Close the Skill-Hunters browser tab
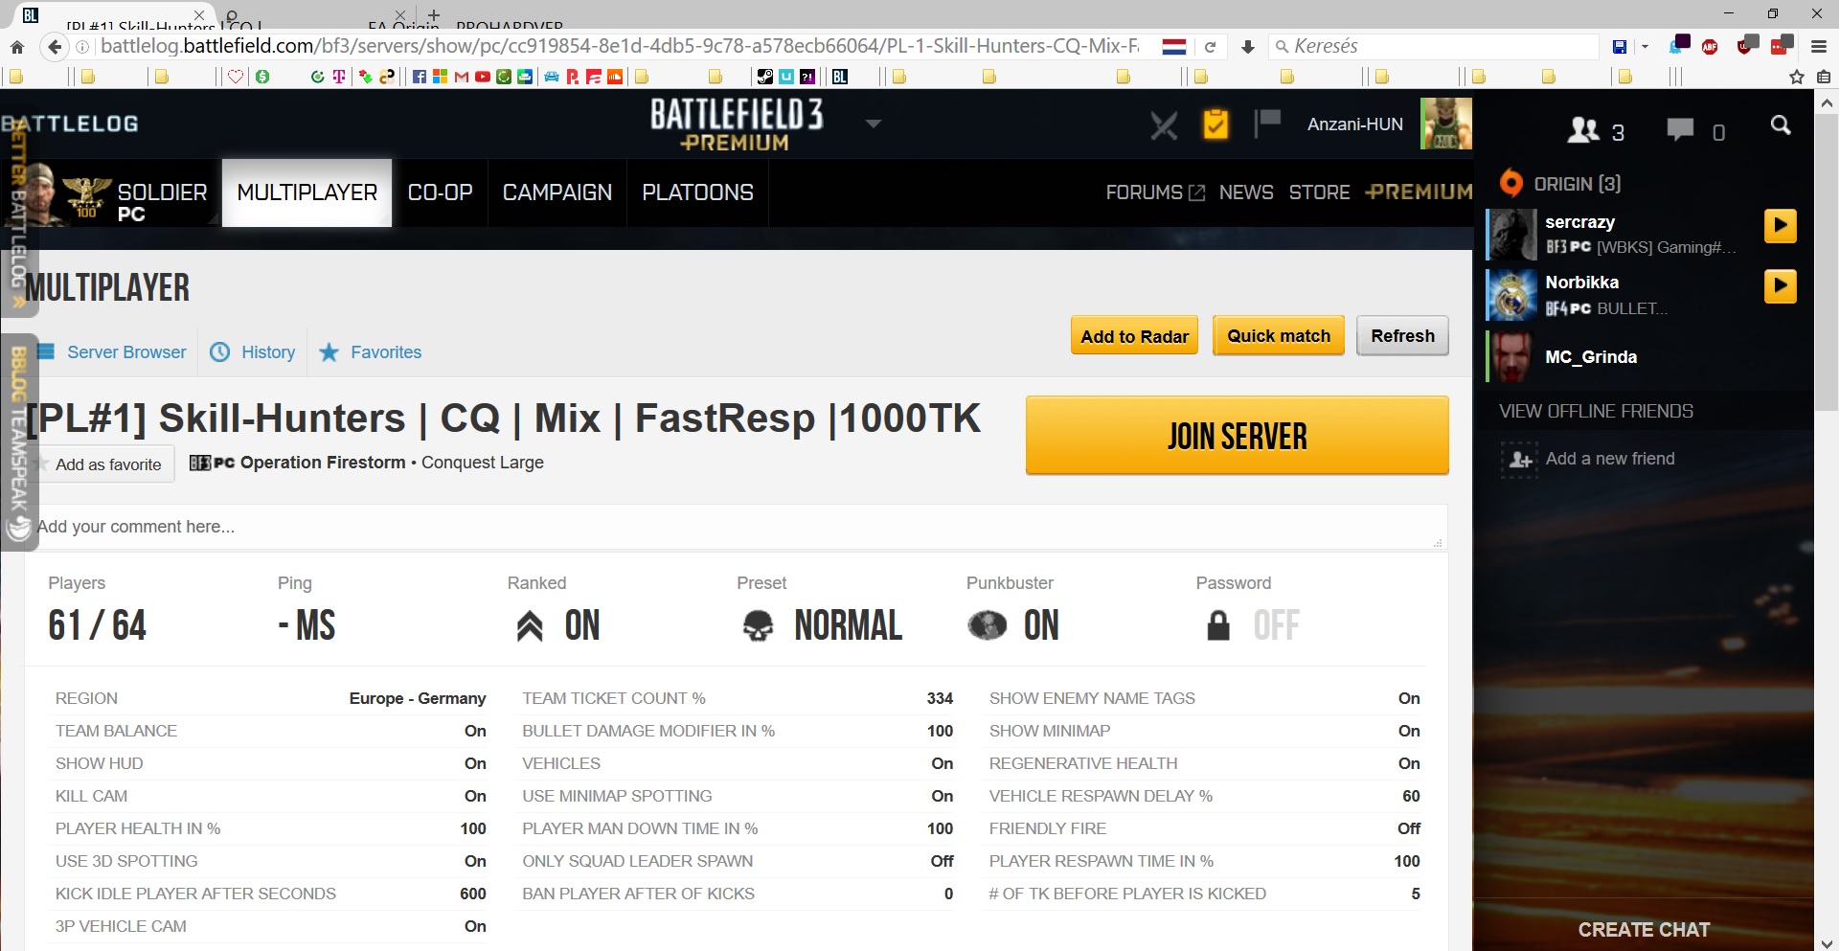The height and width of the screenshot is (951, 1840). point(199,15)
